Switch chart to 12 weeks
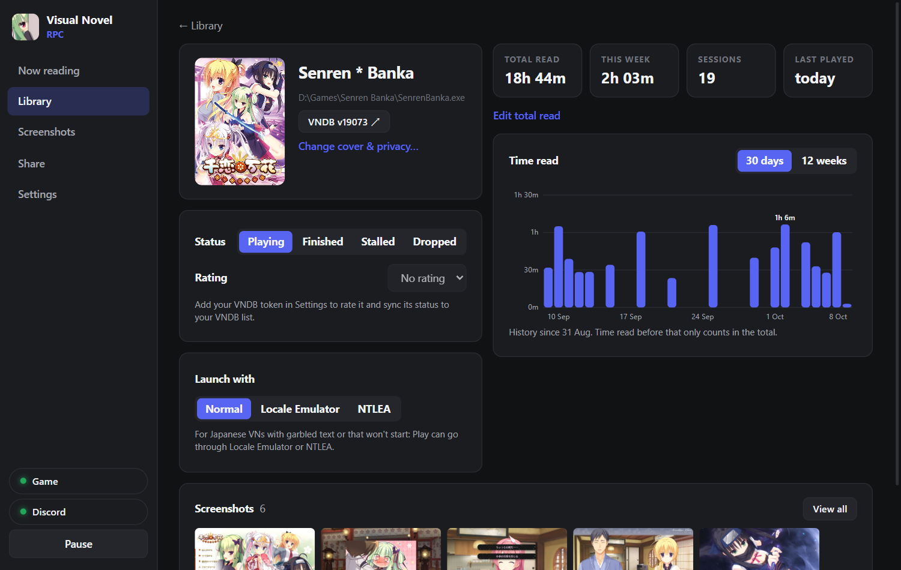The width and height of the screenshot is (901, 570). (x=824, y=161)
